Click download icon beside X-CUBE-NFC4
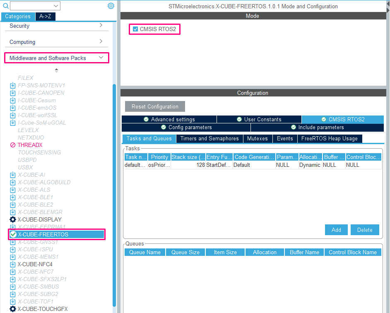390x313 pixels. [x=13, y=264]
